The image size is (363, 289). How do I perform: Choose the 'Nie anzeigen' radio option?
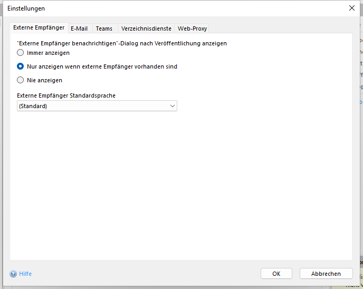pyautogui.click(x=21, y=80)
